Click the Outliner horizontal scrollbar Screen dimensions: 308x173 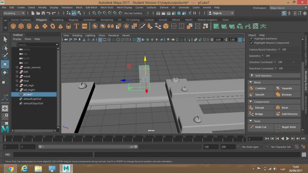[33, 130]
